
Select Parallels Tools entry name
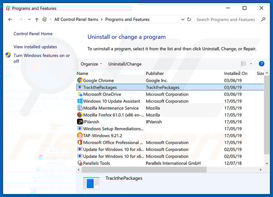(x=96, y=163)
